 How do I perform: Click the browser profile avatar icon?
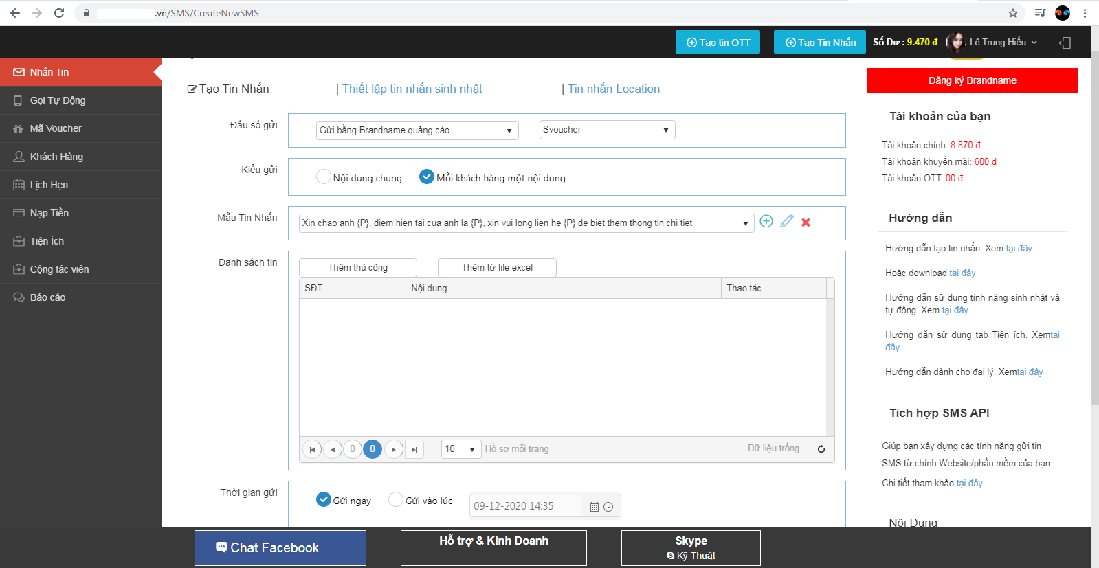1063,13
